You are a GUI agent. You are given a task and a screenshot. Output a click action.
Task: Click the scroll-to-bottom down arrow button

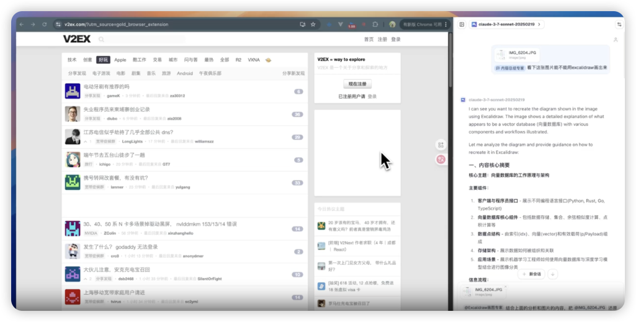[x=552, y=274]
